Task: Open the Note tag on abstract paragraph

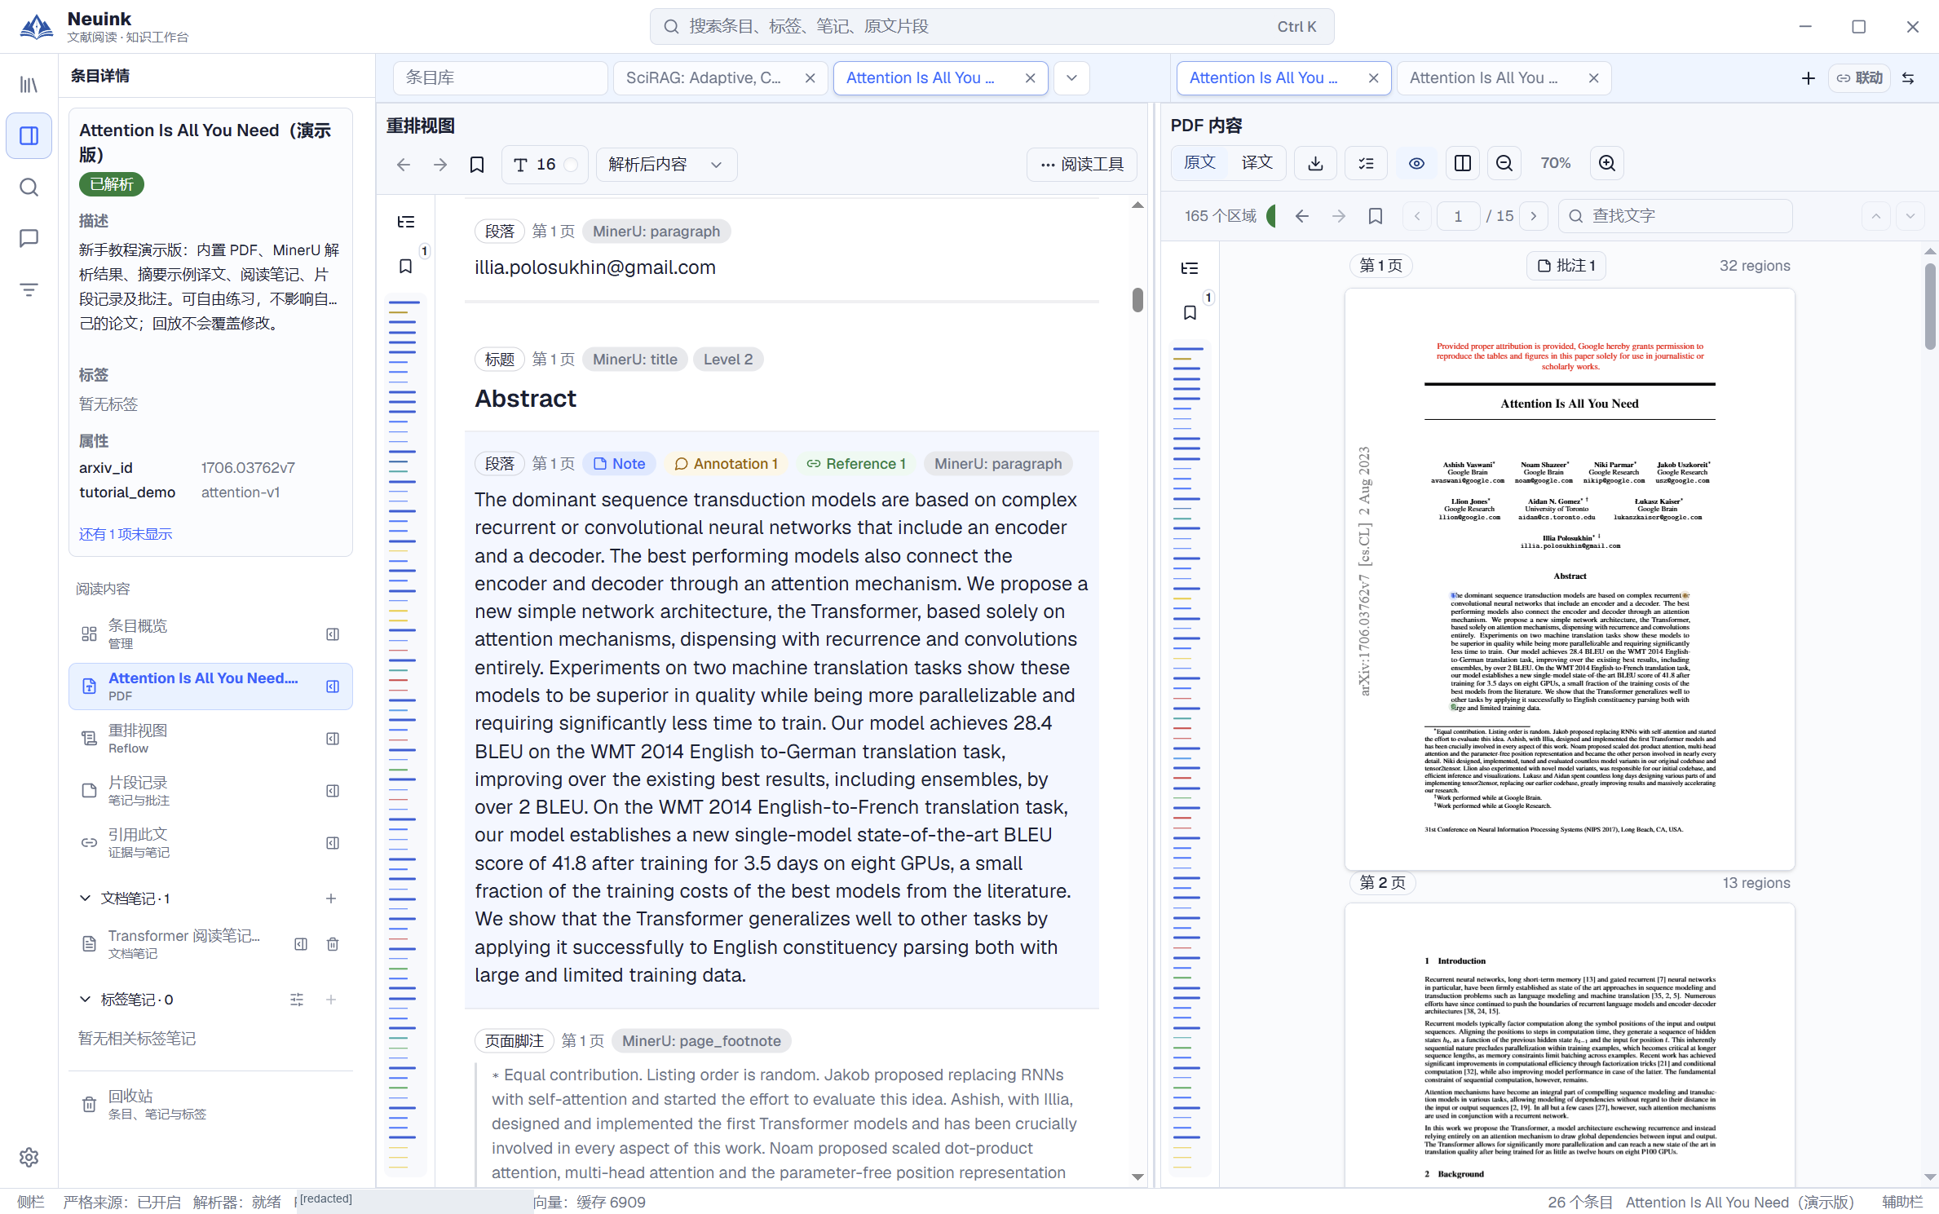Action: (x=620, y=464)
